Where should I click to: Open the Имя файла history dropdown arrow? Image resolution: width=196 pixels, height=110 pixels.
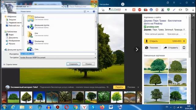pos(95,54)
